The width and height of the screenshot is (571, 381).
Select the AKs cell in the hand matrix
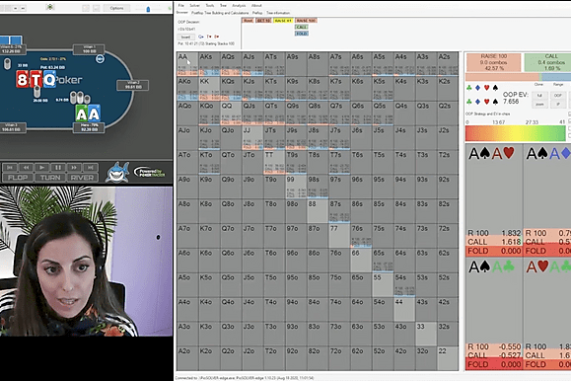coord(209,64)
